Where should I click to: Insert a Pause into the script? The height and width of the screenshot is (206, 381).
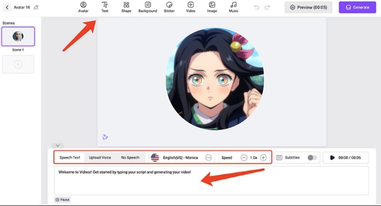[62, 200]
